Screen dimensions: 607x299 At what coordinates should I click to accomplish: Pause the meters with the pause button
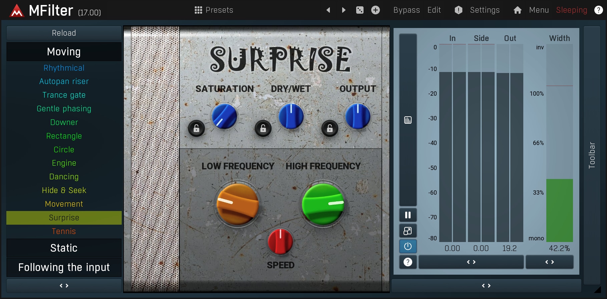click(x=408, y=215)
